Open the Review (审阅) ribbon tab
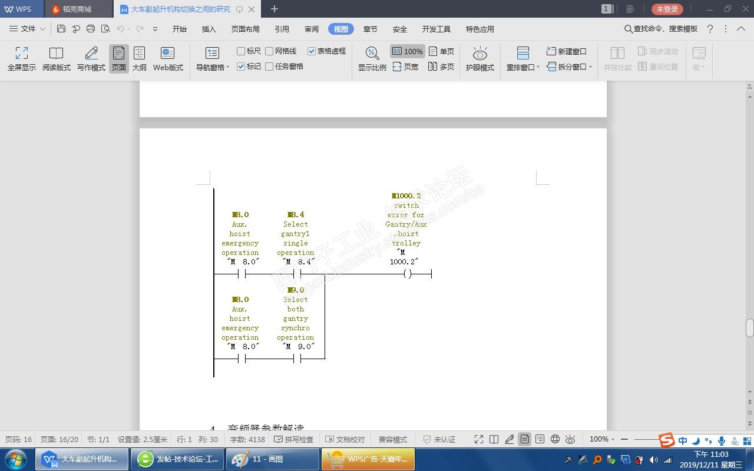 point(312,29)
